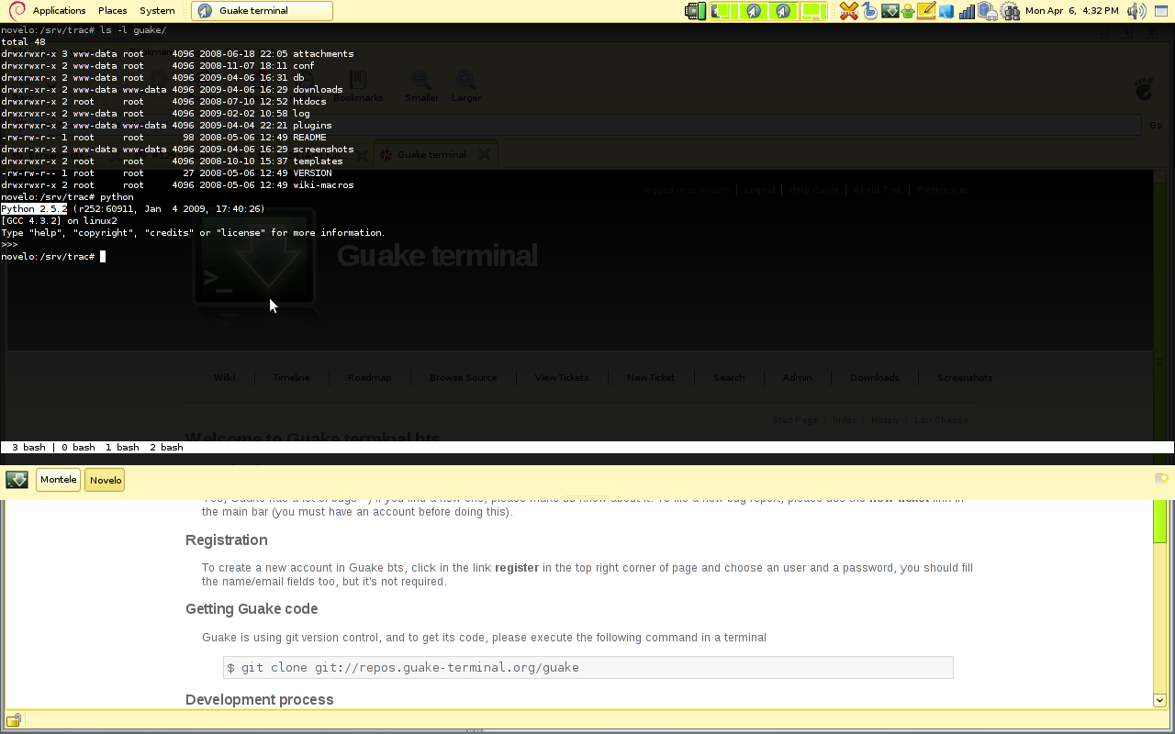Screen dimensions: 1175x734
Task: Click the git clone command code box
Action: (x=587, y=667)
